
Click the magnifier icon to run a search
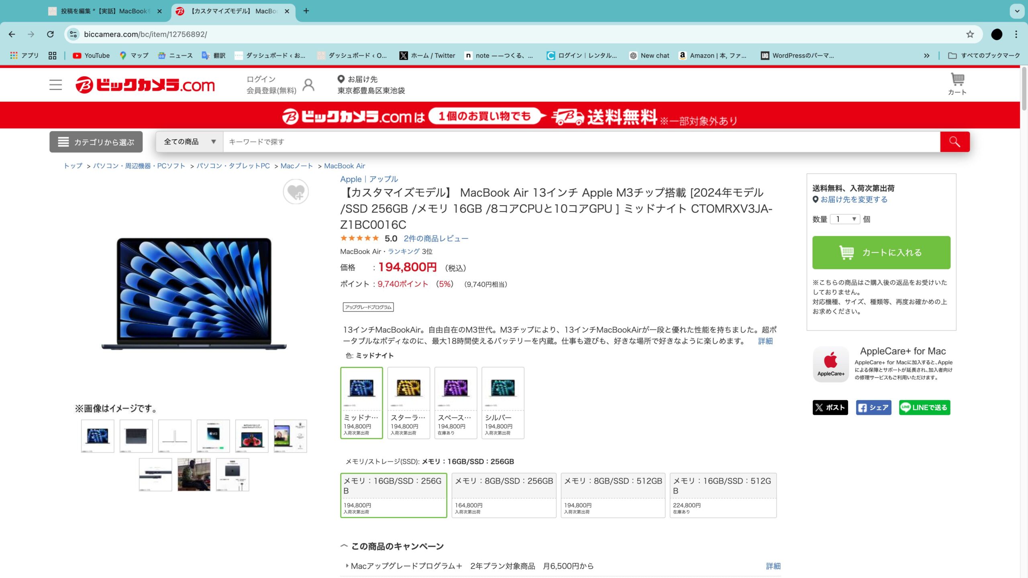click(955, 141)
